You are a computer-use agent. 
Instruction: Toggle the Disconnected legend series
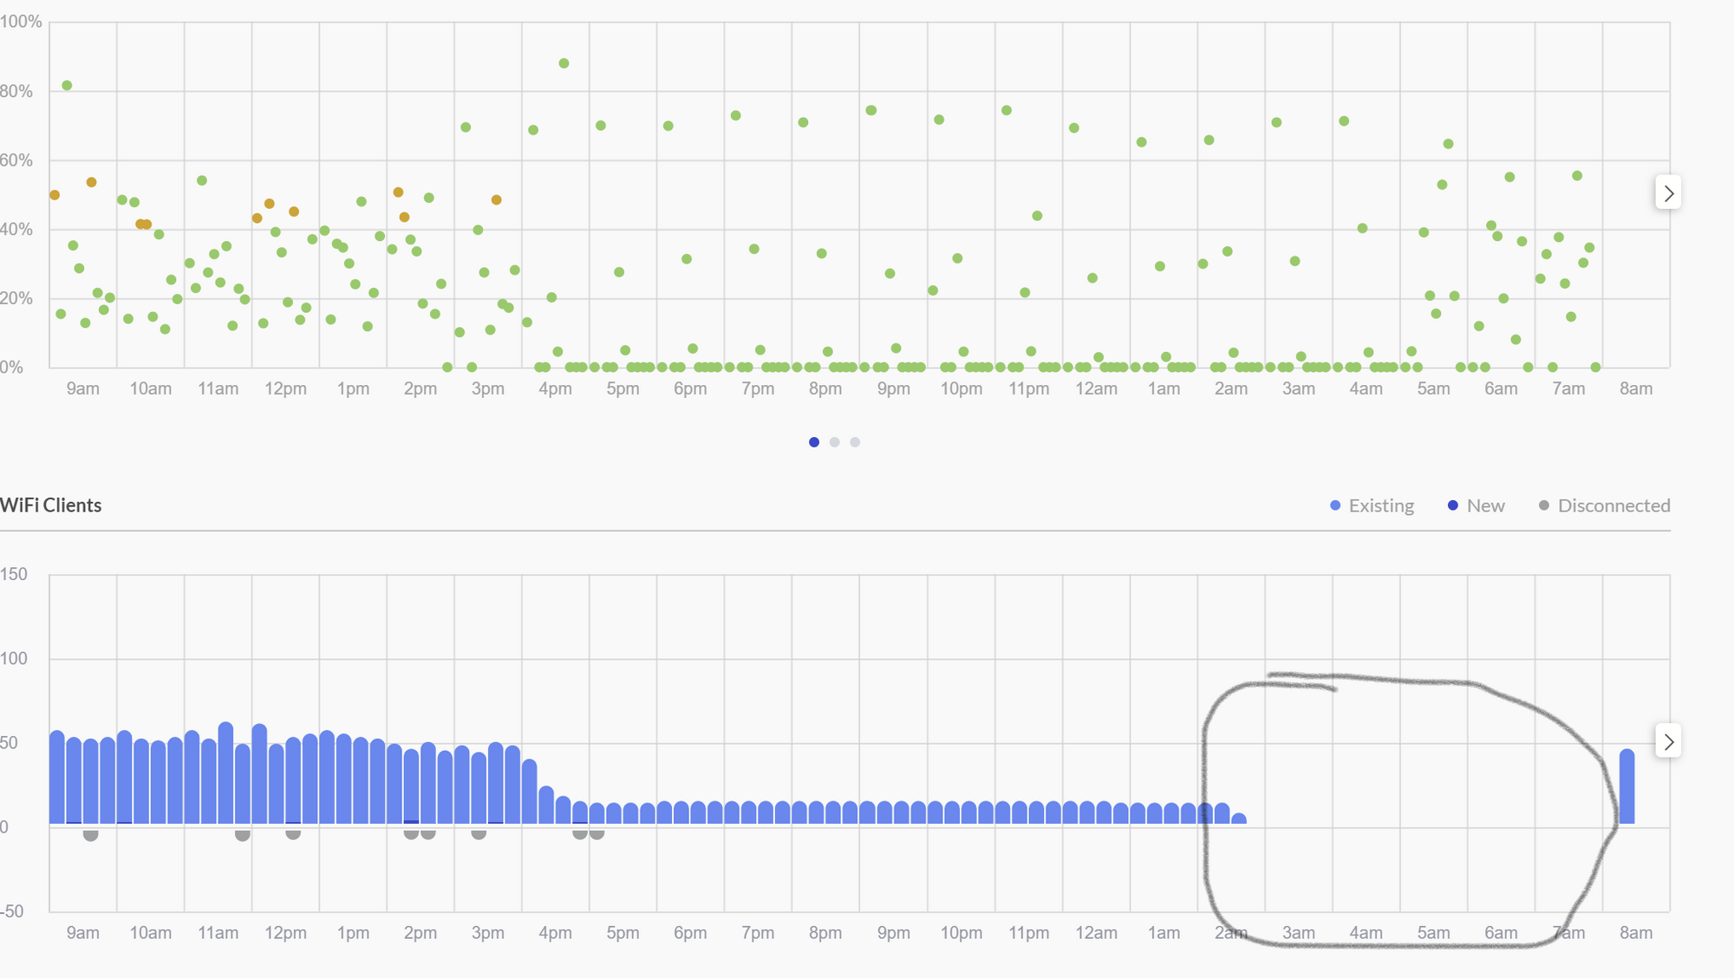click(1604, 505)
